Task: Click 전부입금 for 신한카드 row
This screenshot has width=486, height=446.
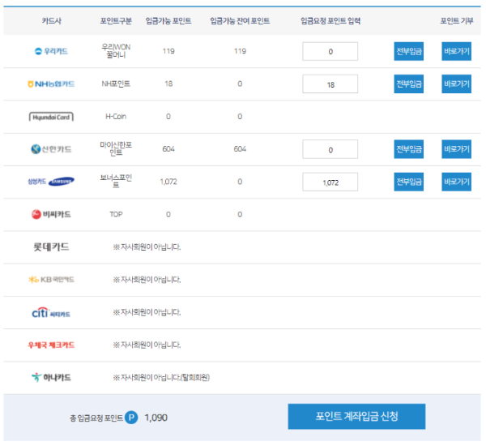Action: (x=409, y=149)
